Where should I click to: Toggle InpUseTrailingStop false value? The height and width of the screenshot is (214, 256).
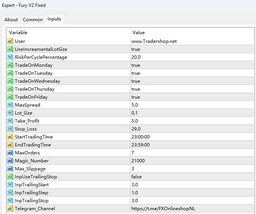pyautogui.click(x=136, y=177)
